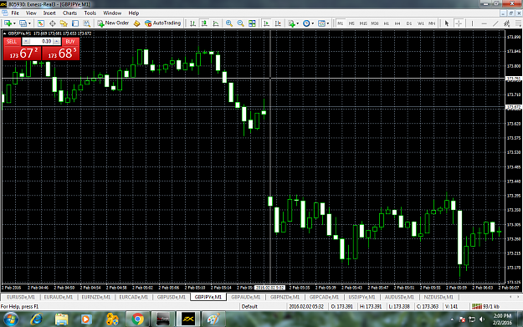Show the Terminal panel
Image resolution: width=523 pixels, height=327 pixels.
click(75, 23)
